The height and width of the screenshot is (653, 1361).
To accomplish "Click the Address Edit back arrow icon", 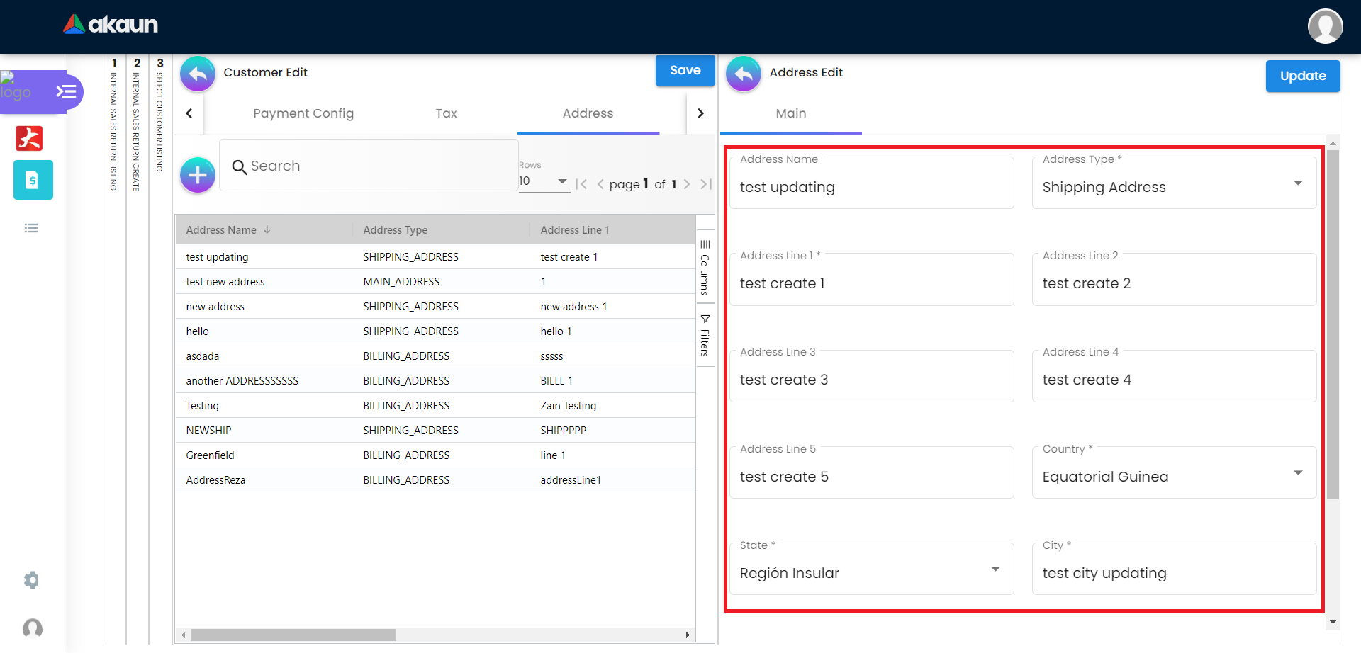I will click(x=744, y=74).
